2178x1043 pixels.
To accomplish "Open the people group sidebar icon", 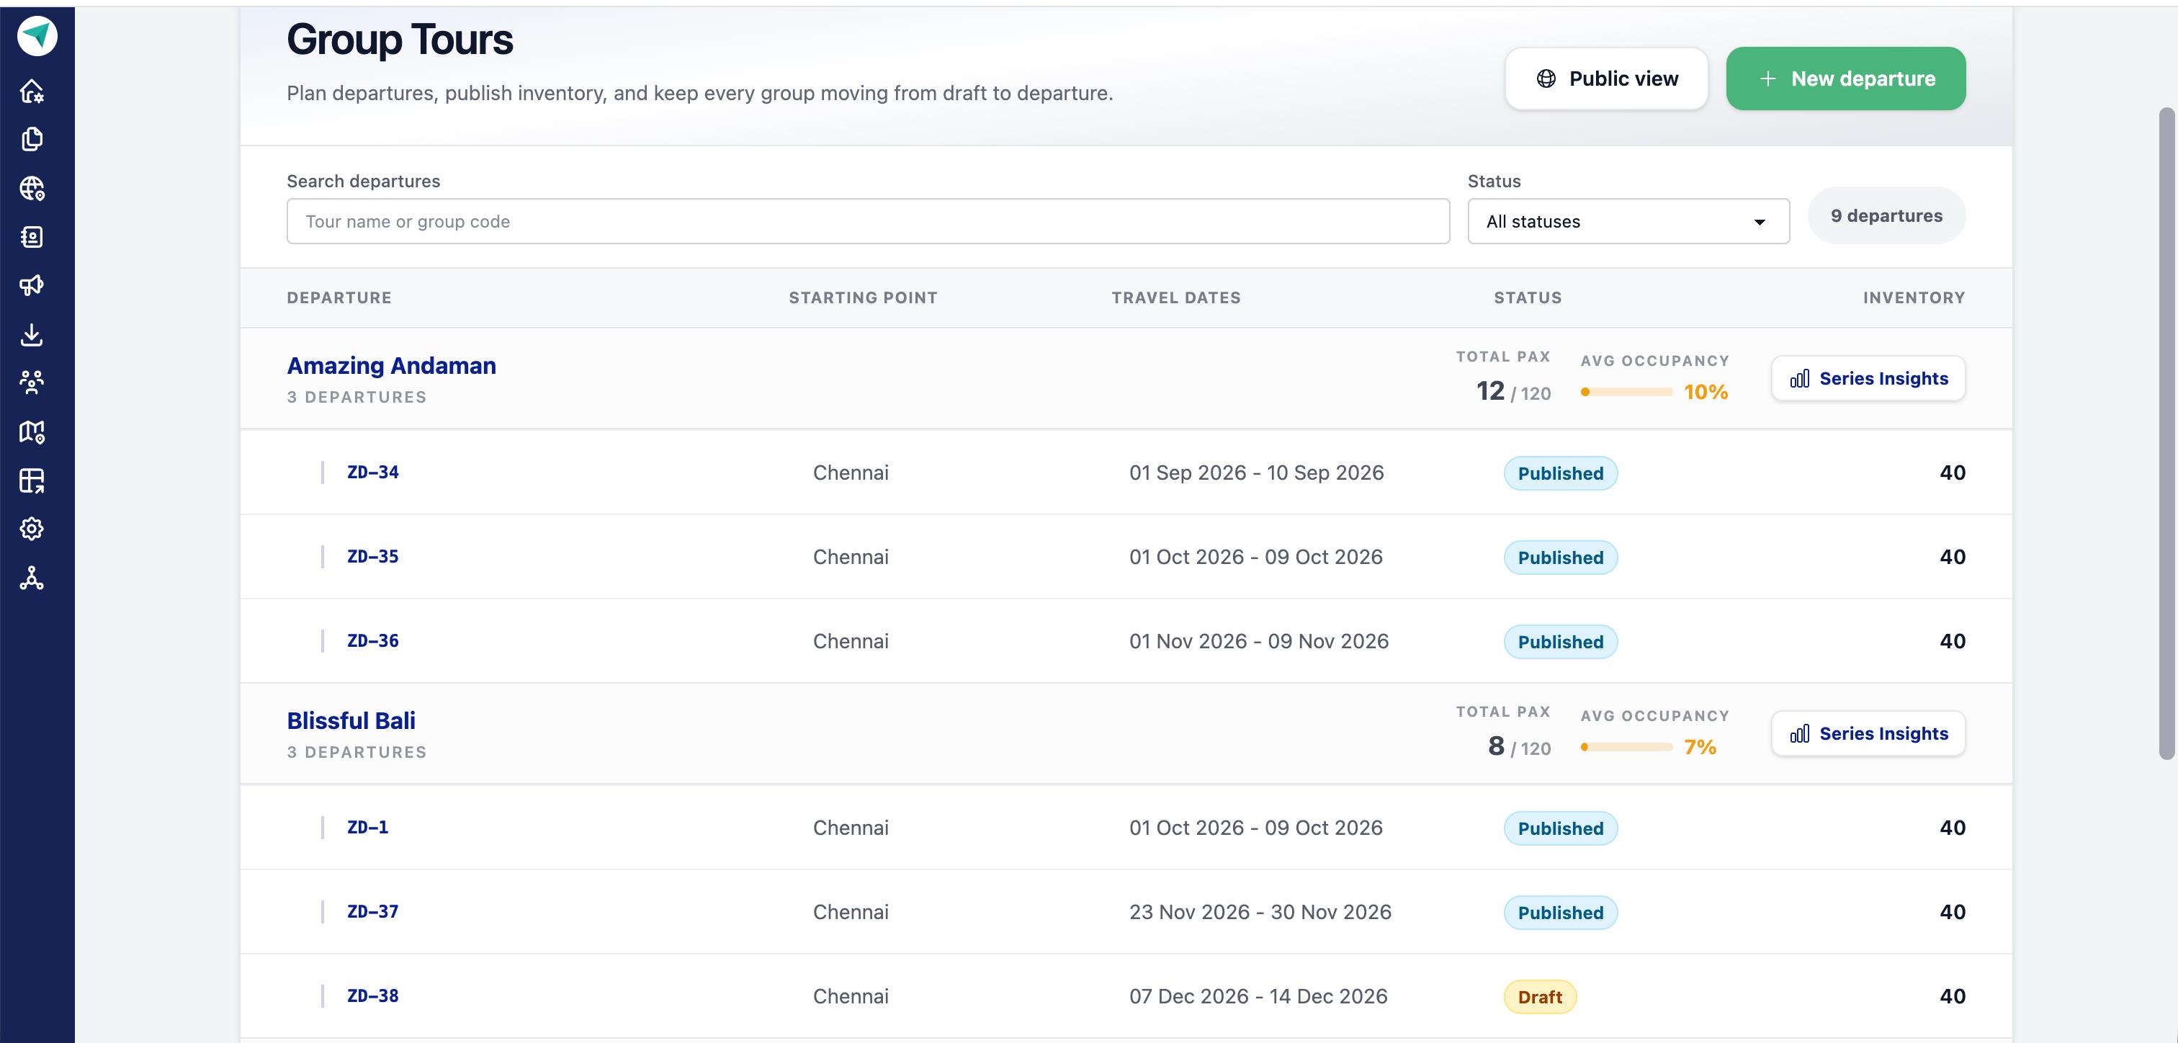I will point(32,382).
